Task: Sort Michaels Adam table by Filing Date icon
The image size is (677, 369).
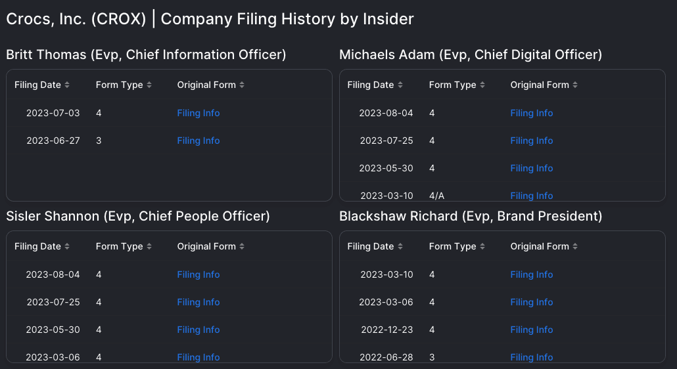Action: [x=400, y=85]
